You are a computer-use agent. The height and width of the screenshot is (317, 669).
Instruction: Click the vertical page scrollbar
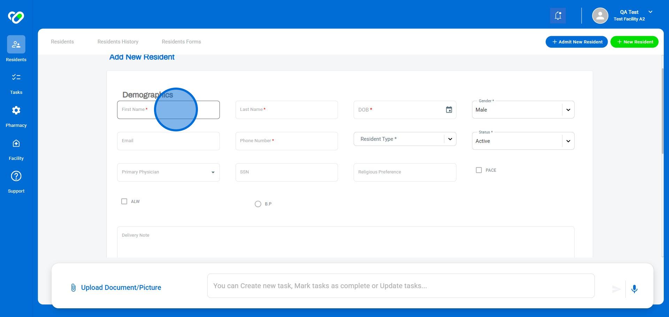(663, 111)
